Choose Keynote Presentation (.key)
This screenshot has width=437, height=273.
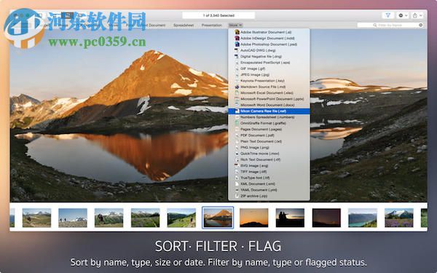click(269, 81)
